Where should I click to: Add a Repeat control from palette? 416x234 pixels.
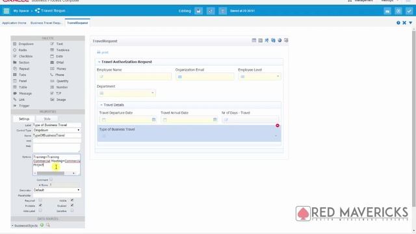coord(21,68)
